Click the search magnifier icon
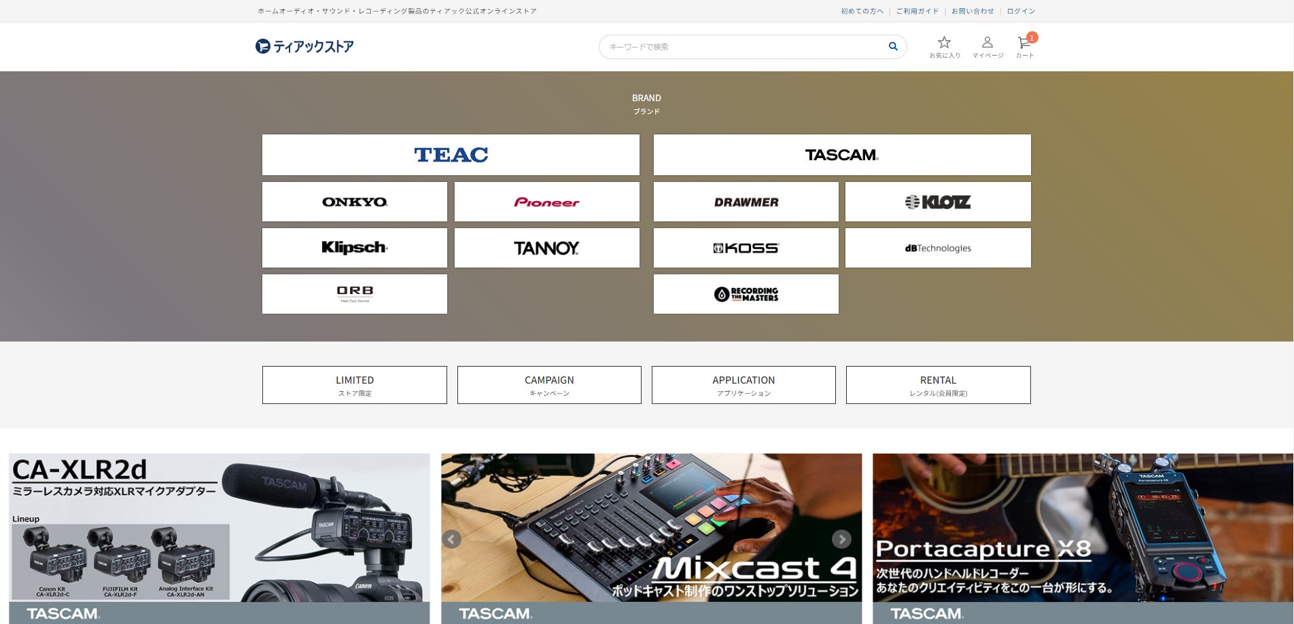The image size is (1294, 624). (x=893, y=47)
